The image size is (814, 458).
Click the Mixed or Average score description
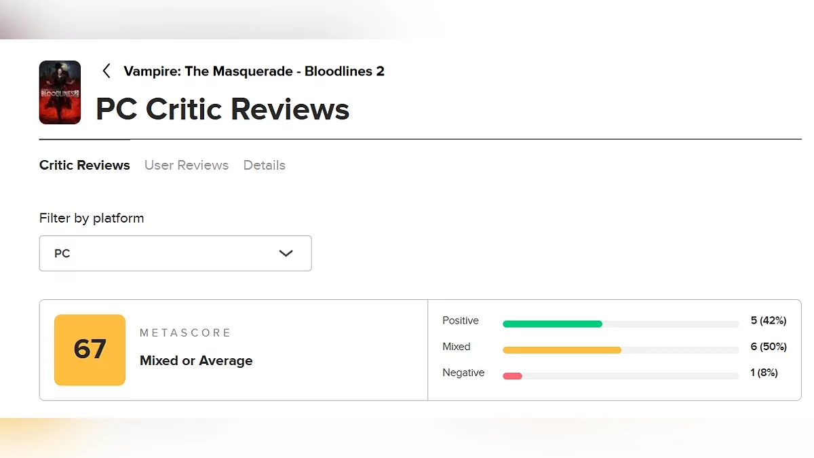tap(196, 361)
